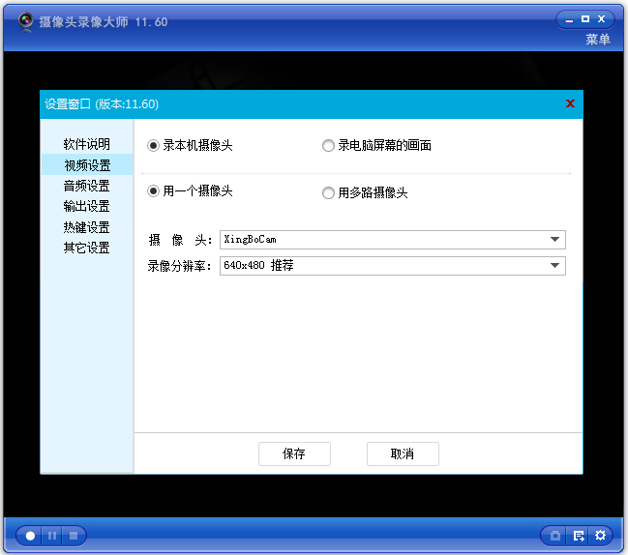
Task: Switch to 热键设置 tab
Action: point(86,227)
